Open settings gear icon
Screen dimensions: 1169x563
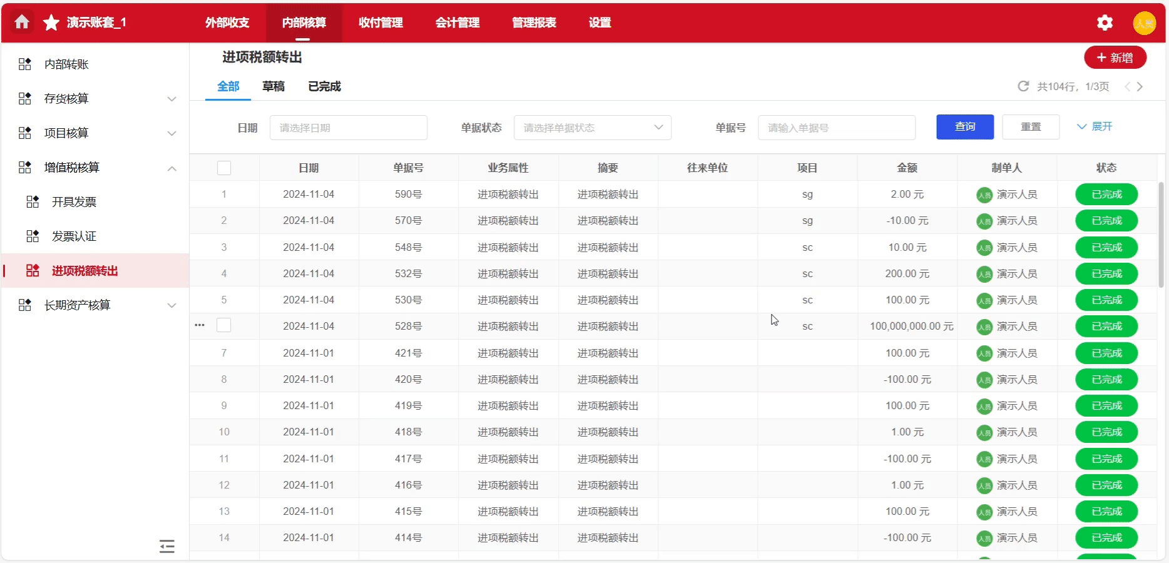pyautogui.click(x=1105, y=23)
